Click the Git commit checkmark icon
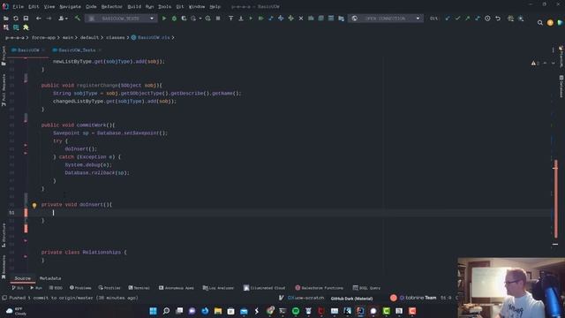This screenshot has height=318, width=565. coord(457,18)
